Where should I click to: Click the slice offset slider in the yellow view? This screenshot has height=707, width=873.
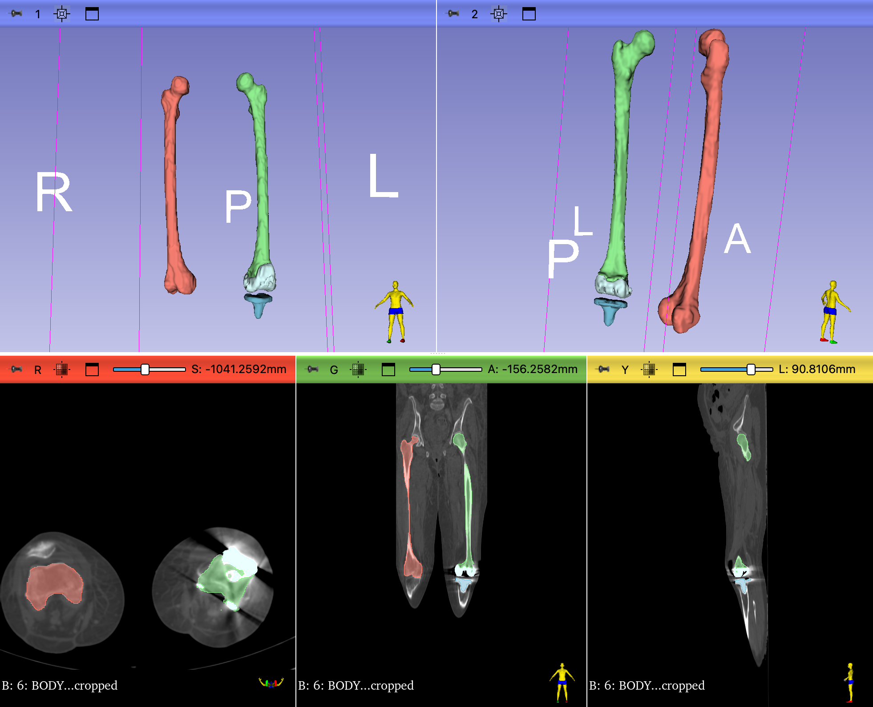pyautogui.click(x=752, y=369)
